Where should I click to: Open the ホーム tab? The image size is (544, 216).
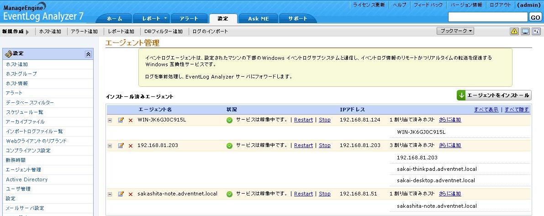point(114,19)
